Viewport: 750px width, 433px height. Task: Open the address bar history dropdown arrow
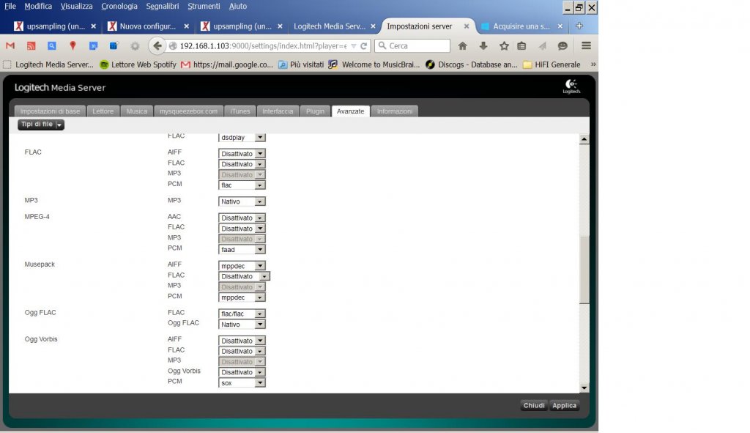coord(354,46)
